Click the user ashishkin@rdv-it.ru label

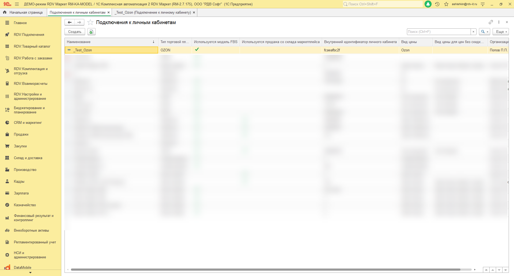(464, 4)
